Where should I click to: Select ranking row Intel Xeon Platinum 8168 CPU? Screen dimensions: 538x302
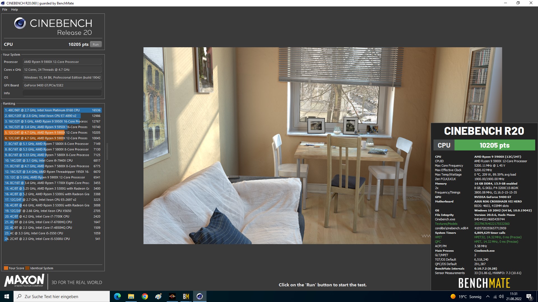coord(53,110)
